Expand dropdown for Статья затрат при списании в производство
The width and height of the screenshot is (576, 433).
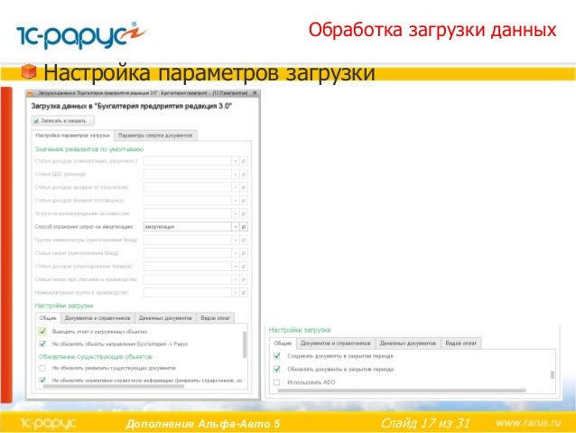click(x=236, y=279)
